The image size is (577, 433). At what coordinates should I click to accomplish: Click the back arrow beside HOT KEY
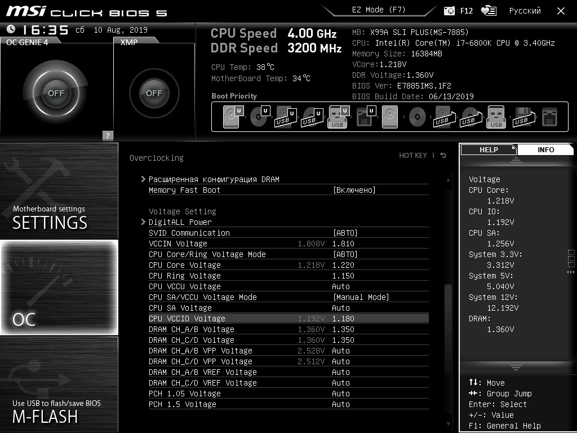pyautogui.click(x=443, y=156)
